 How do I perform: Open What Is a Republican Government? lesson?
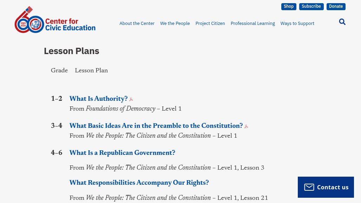[122, 153]
